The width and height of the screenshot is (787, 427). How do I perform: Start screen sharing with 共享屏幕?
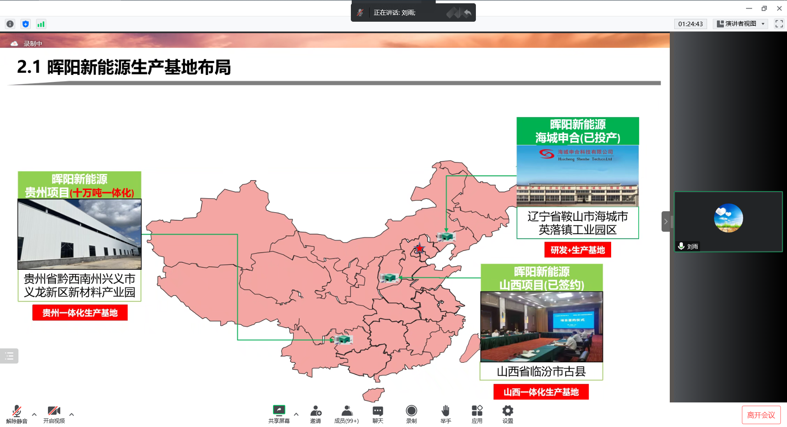coord(279,414)
